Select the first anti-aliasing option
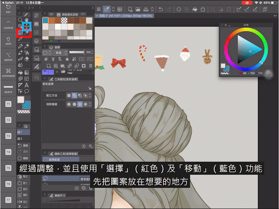279x209 pixels. [x=69, y=104]
